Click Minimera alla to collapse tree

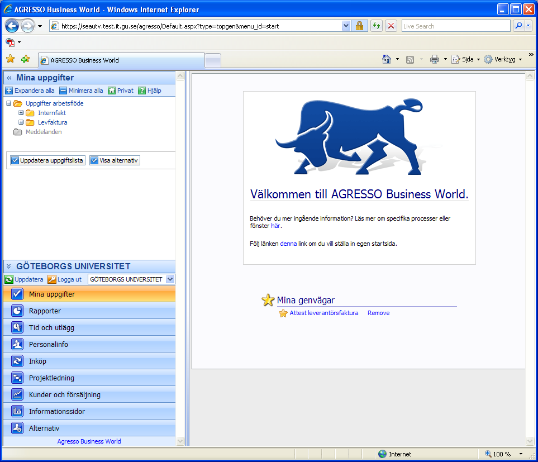tap(82, 91)
